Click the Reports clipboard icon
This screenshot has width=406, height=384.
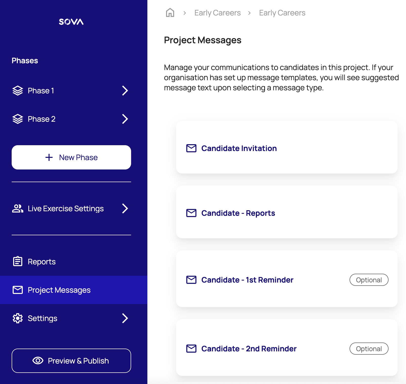click(x=18, y=262)
